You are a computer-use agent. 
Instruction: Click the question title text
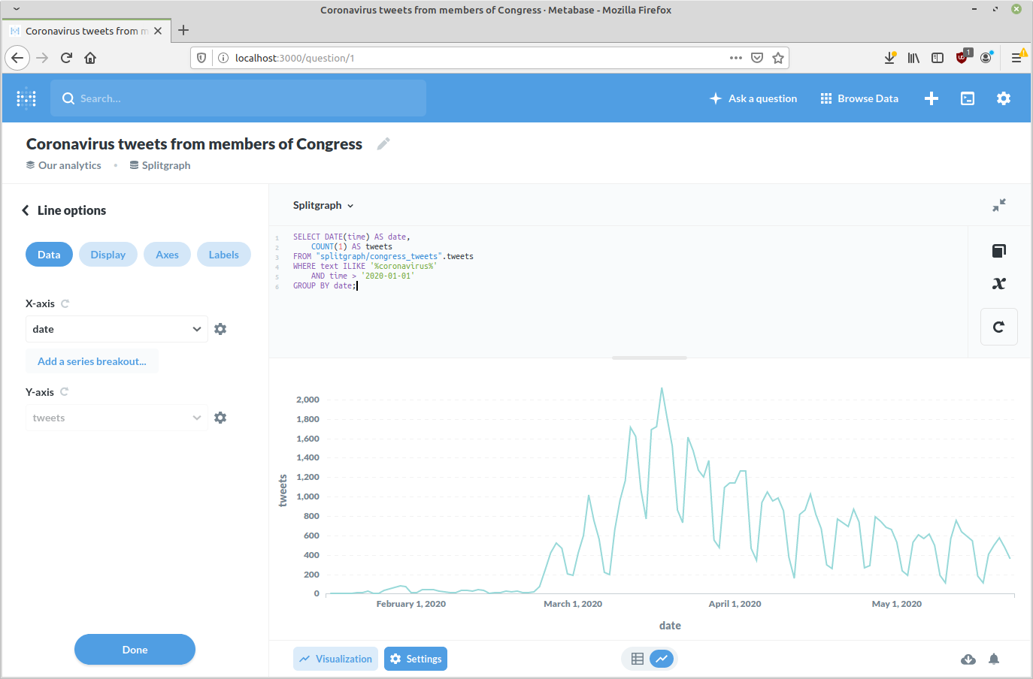coord(194,143)
